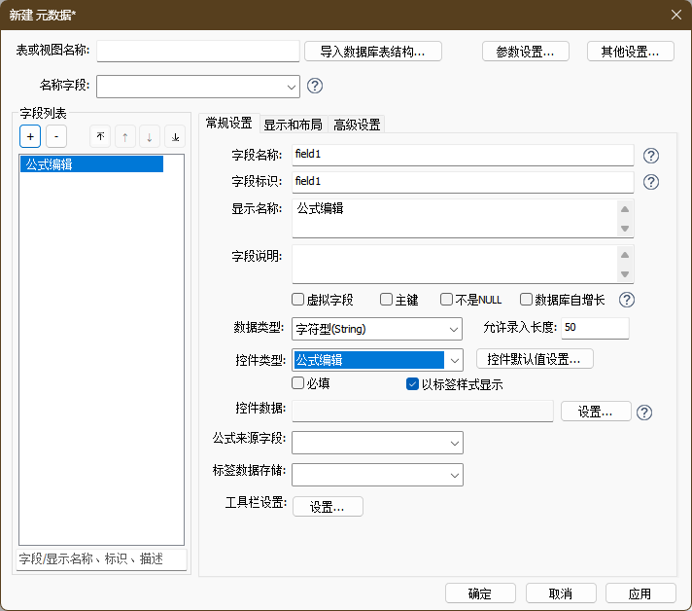Click the 表或视图名称 input field
Screen dimensions: 692x611
[x=198, y=52]
